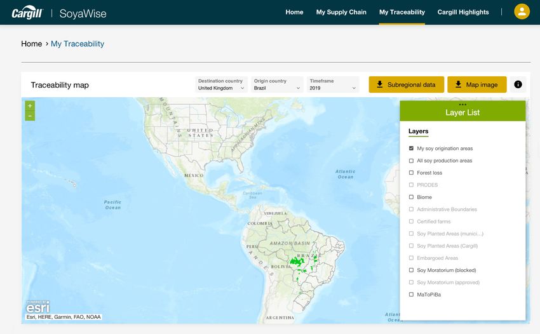This screenshot has height=334, width=540.
Task: Click the Esri logo on map
Action: pyautogui.click(x=38, y=307)
